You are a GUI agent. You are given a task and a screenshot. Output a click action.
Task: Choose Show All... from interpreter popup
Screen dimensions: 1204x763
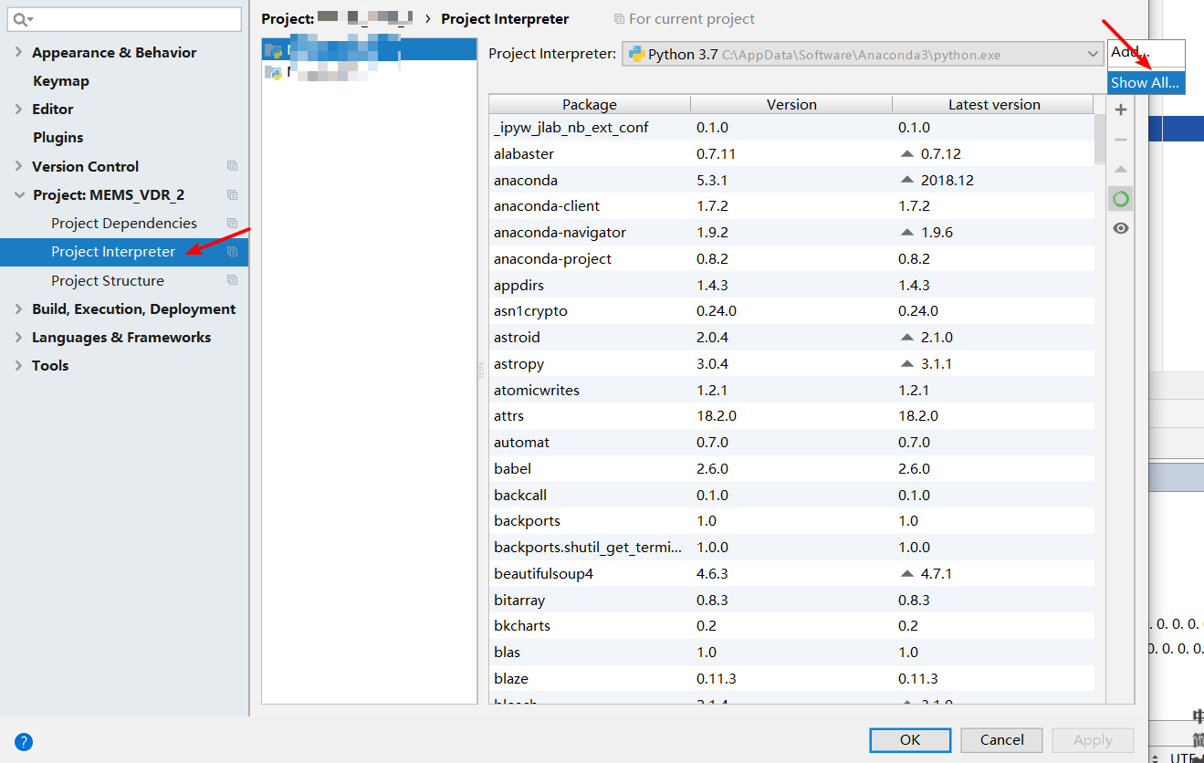1146,82
